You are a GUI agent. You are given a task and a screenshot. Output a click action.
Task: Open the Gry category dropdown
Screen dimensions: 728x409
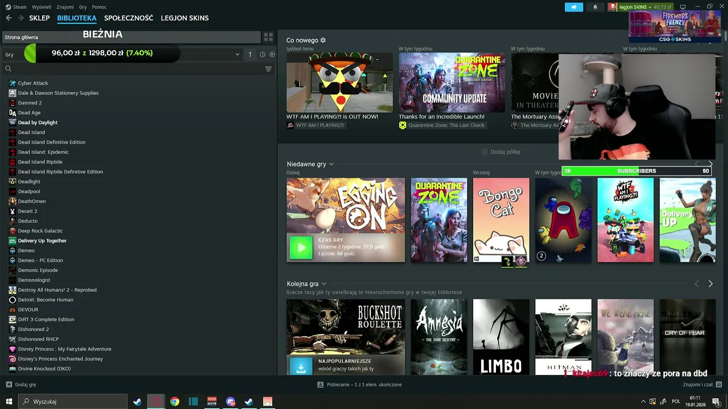[x=121, y=55]
